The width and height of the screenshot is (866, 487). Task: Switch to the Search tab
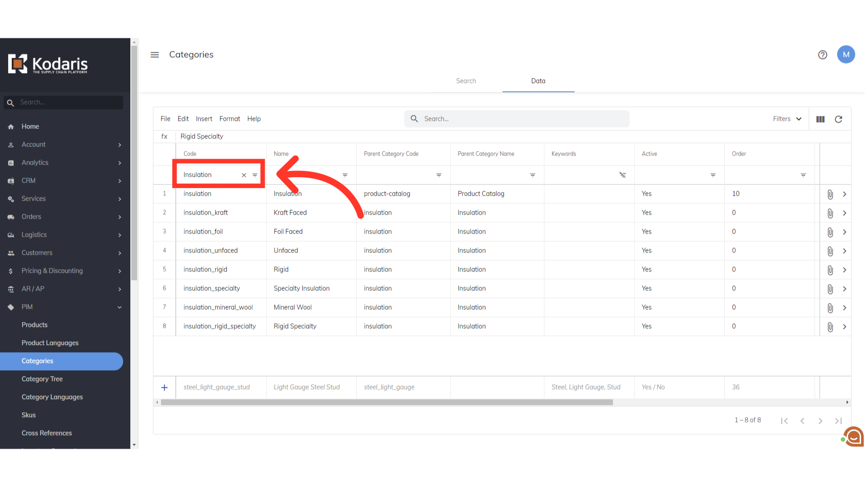pos(466,81)
